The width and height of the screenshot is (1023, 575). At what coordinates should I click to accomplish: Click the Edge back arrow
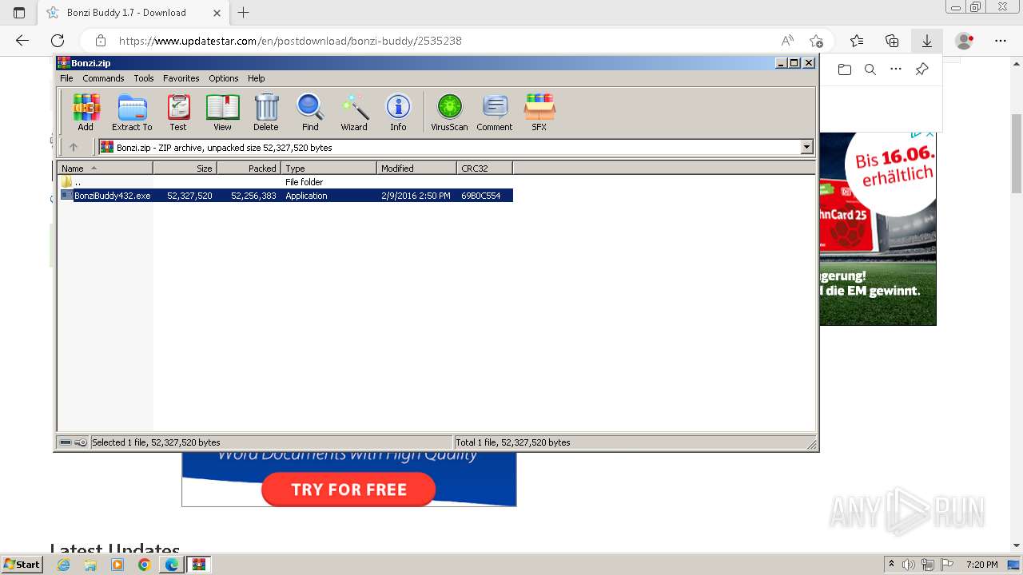tap(22, 41)
